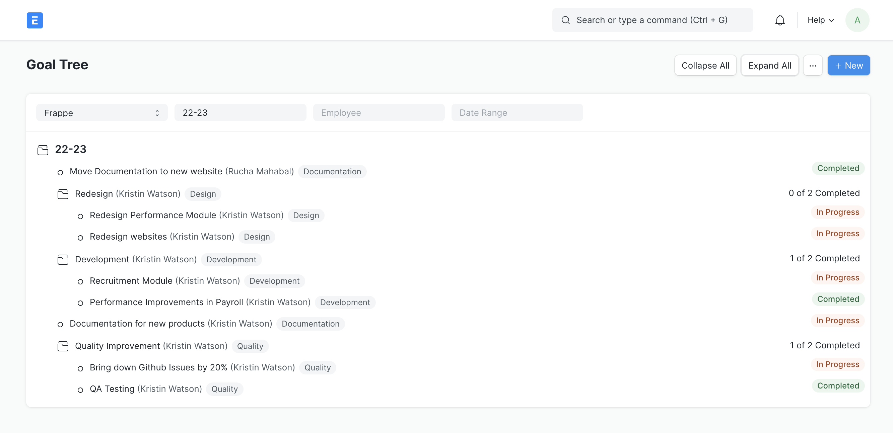
Task: Select the QA Testing goal
Action: pyautogui.click(x=112, y=389)
